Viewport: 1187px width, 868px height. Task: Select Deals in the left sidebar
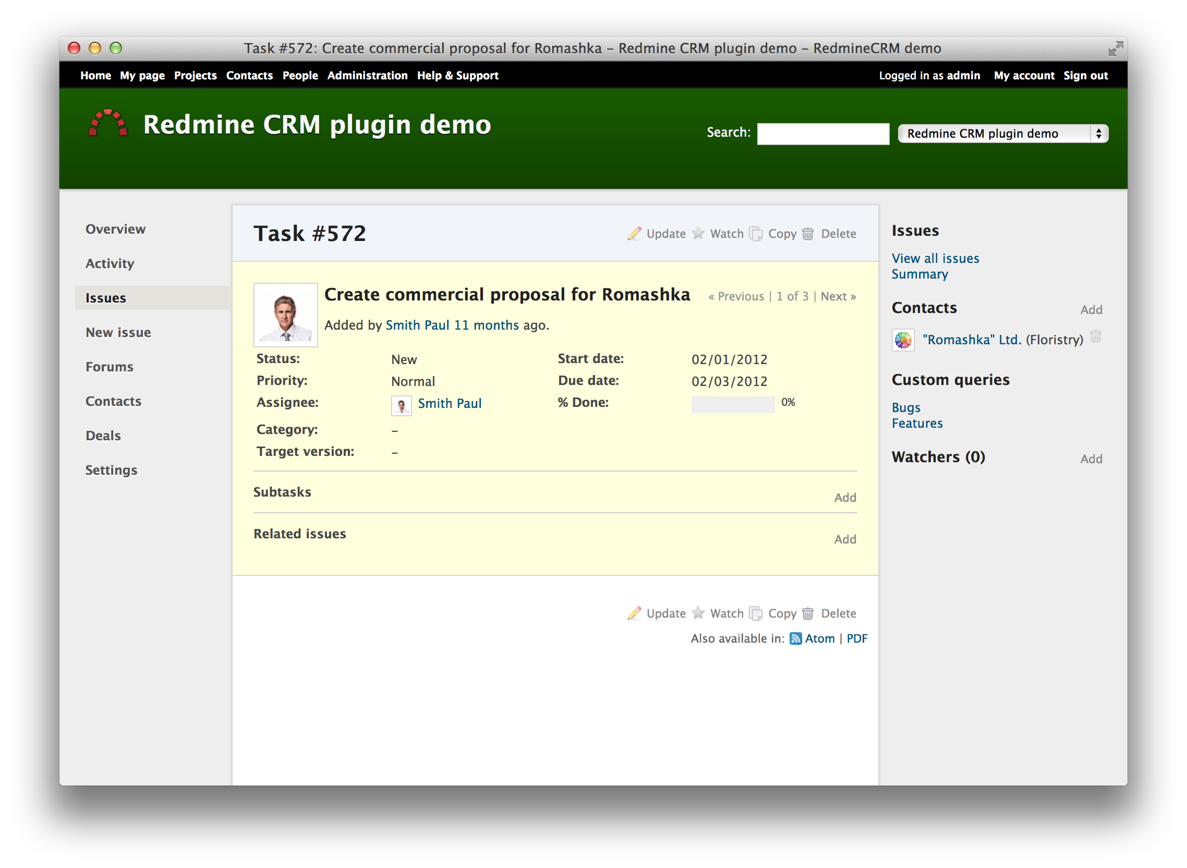click(x=103, y=436)
